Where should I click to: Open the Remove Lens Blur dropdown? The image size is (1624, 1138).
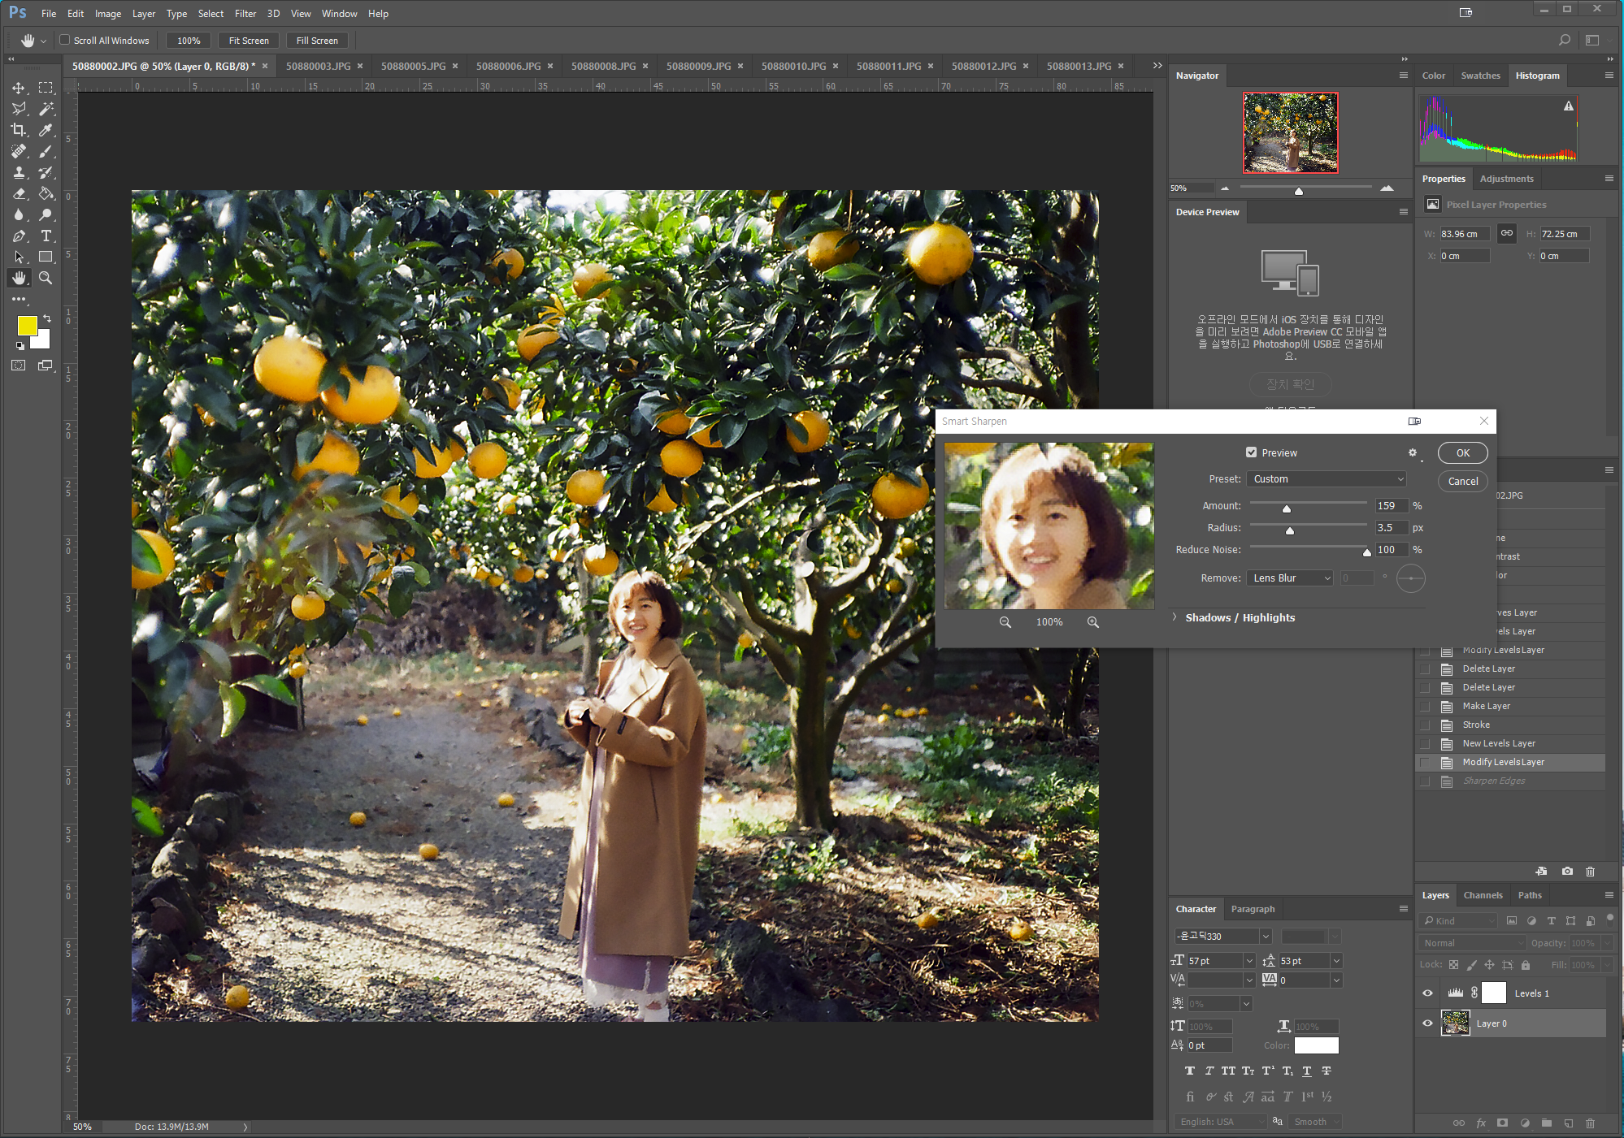tap(1290, 578)
